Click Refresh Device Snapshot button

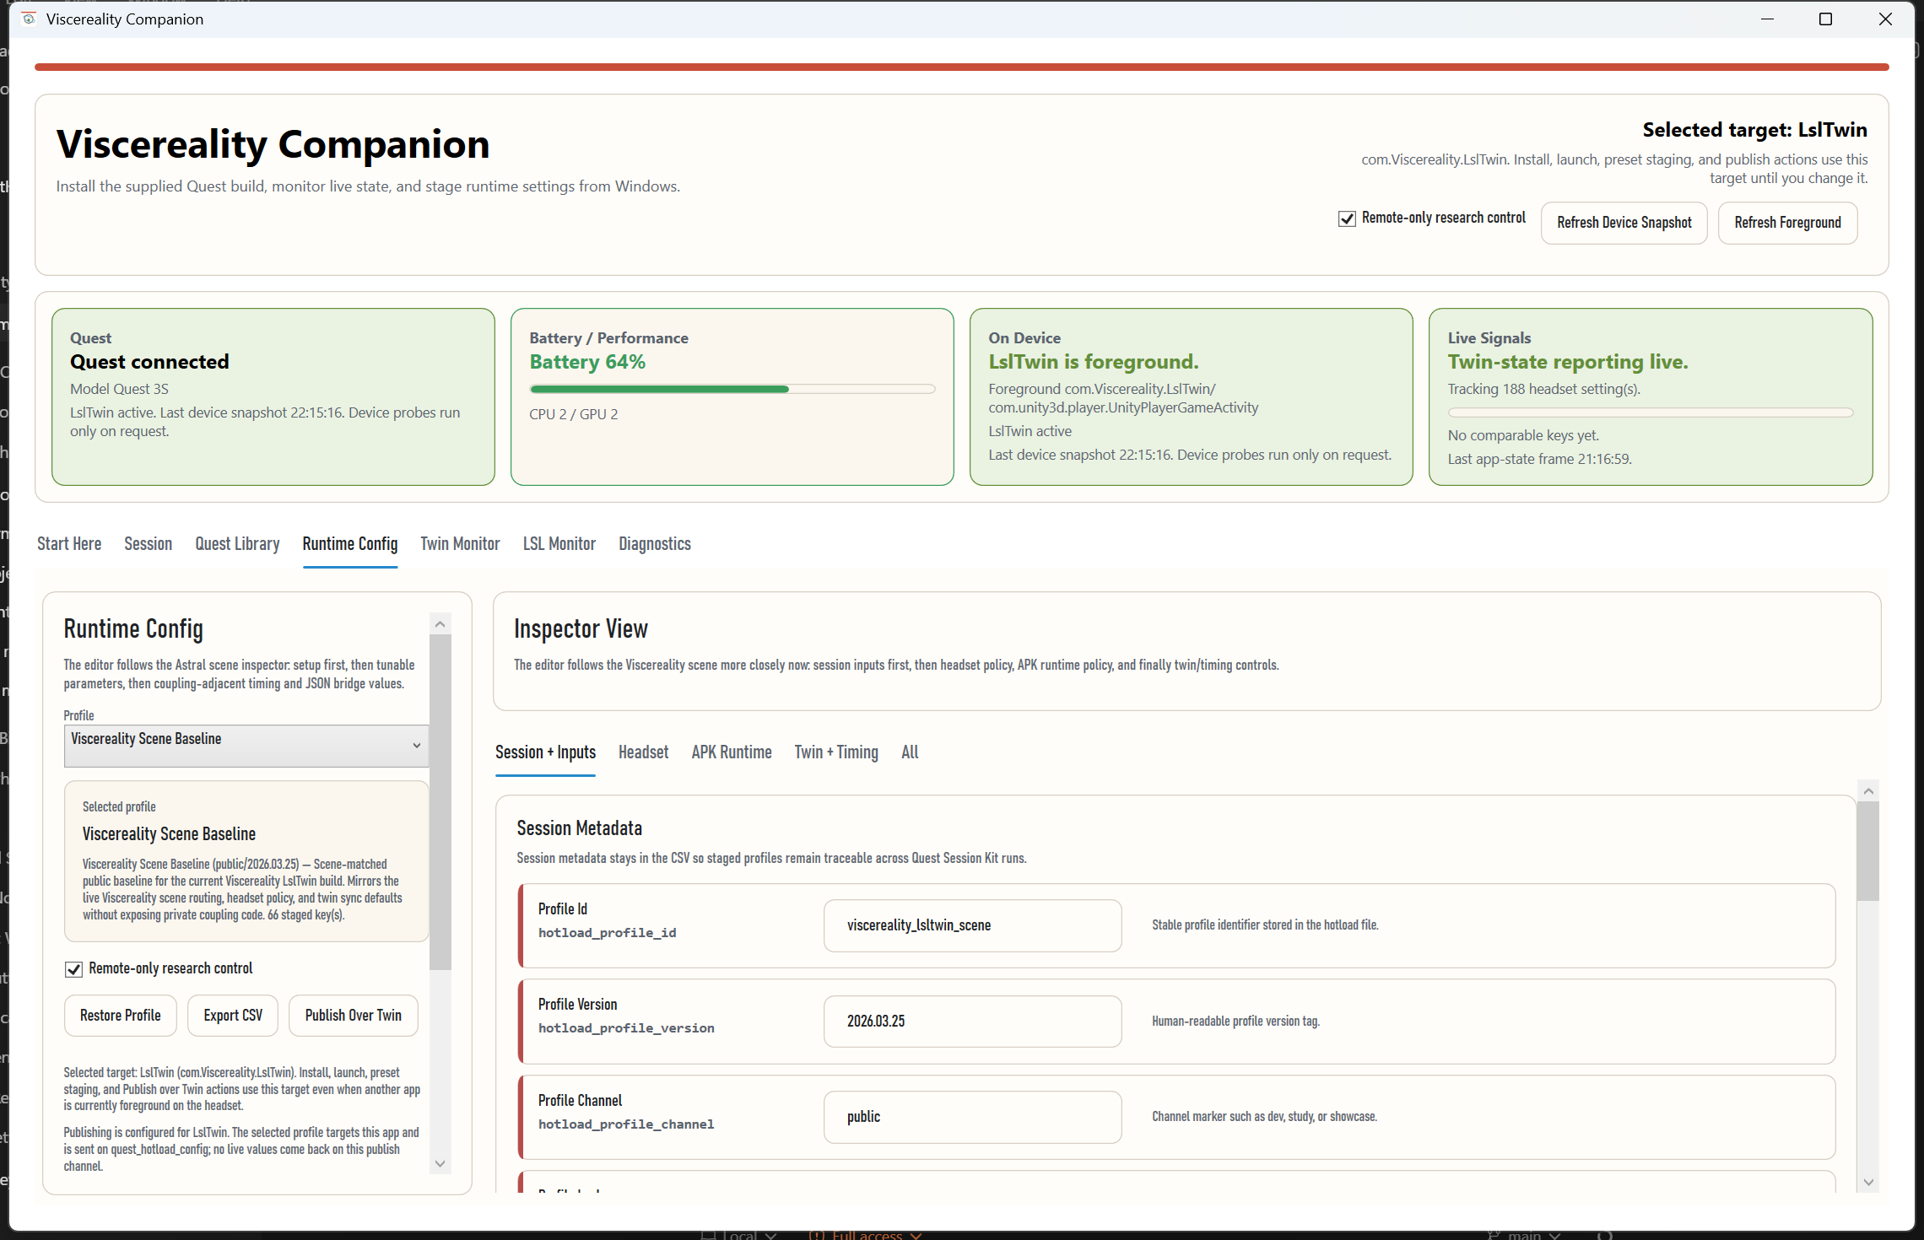[x=1624, y=223]
